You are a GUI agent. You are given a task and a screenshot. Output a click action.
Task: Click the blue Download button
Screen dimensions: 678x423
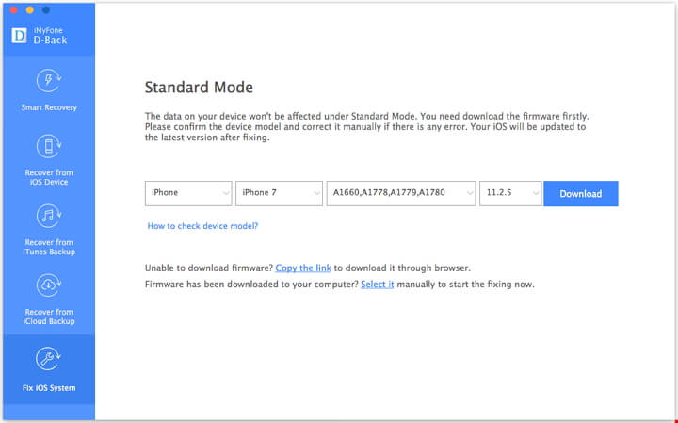(x=581, y=194)
